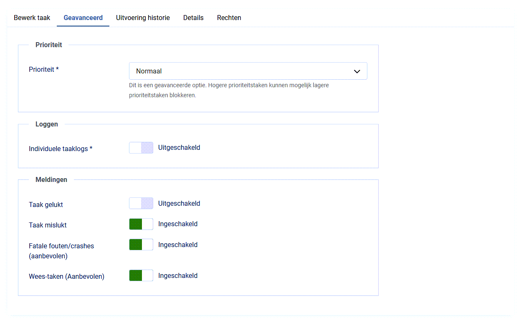The width and height of the screenshot is (521, 323).
Task: Turn on the Taak gelukt notification toggle
Action: pyautogui.click(x=141, y=203)
